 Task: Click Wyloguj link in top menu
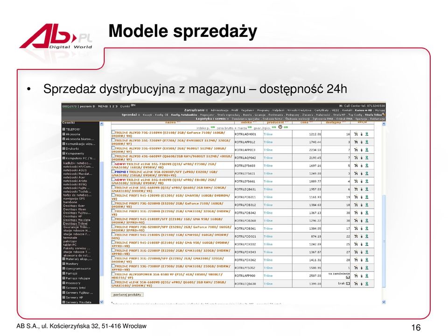pyautogui.click(x=380, y=110)
